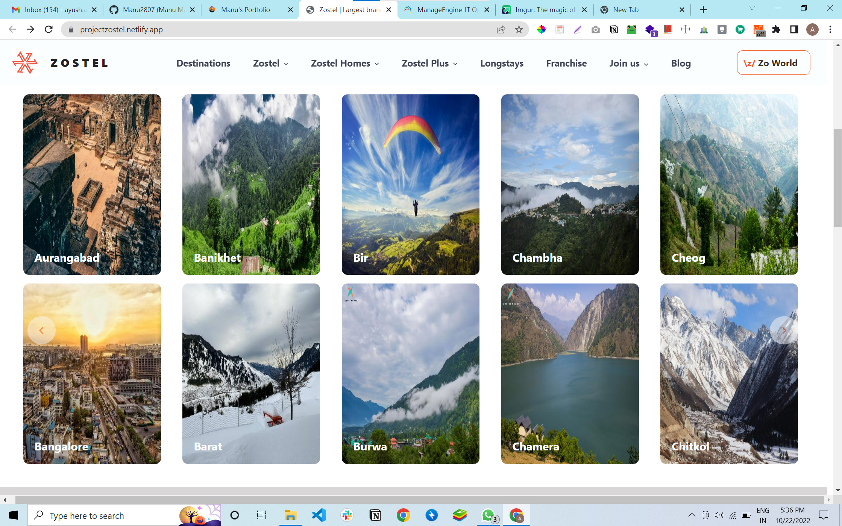Reload the current page
This screenshot has height=526, width=842.
click(x=49, y=29)
